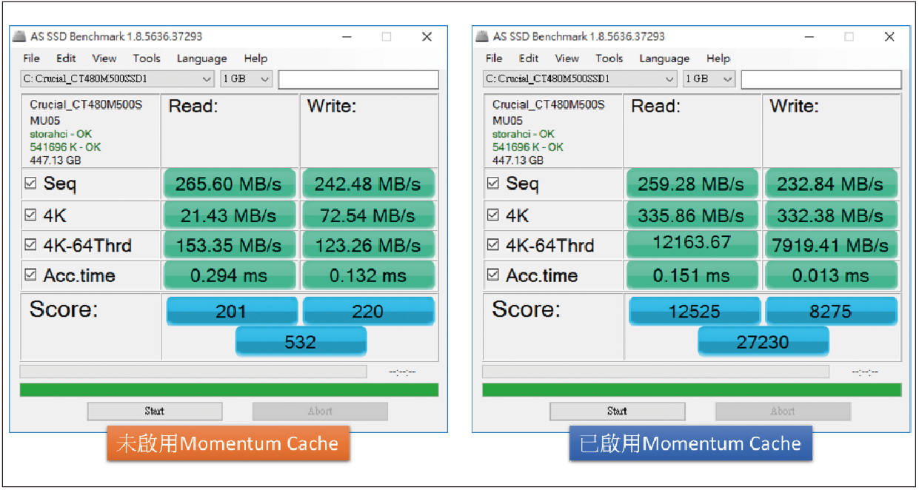This screenshot has width=919, height=490.
Task: Select the 0.132 ms write access time
Action: (x=368, y=275)
